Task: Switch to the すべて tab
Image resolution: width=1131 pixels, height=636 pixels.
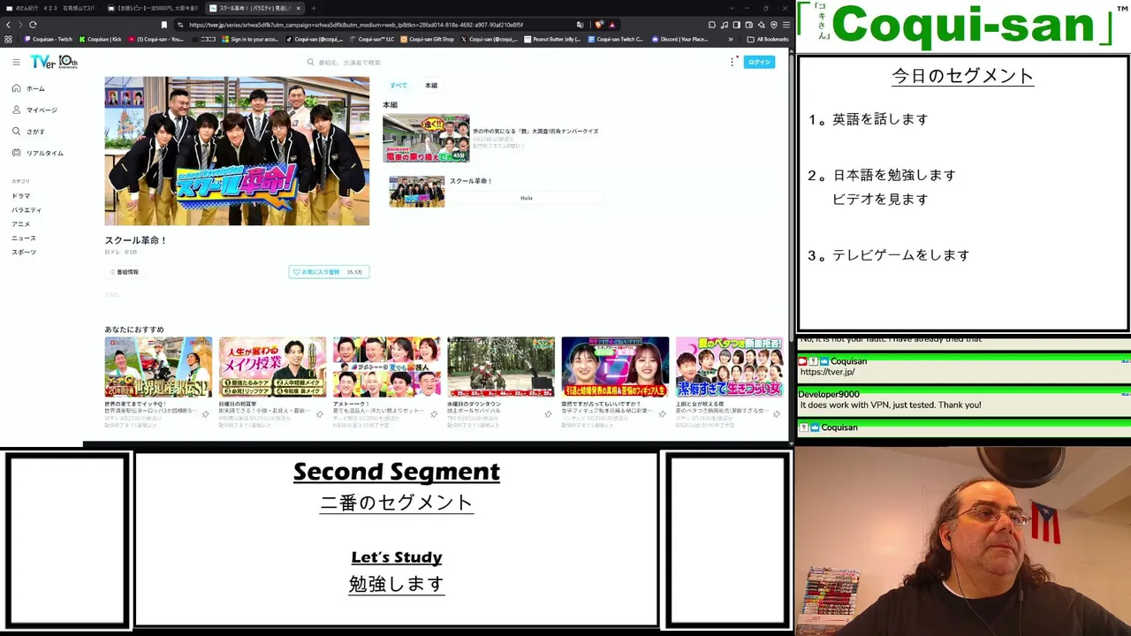Action: point(399,86)
